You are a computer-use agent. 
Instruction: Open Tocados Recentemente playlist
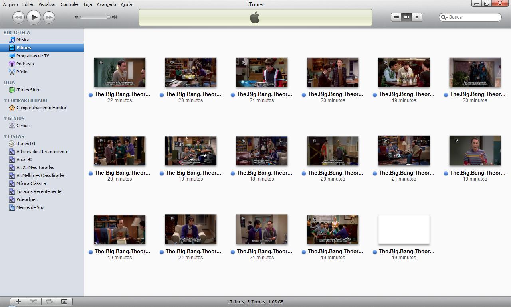pyautogui.click(x=39, y=191)
